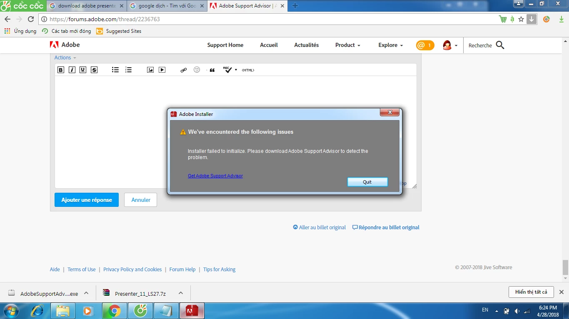Expand the Product menu
569x319 pixels.
pyautogui.click(x=348, y=45)
